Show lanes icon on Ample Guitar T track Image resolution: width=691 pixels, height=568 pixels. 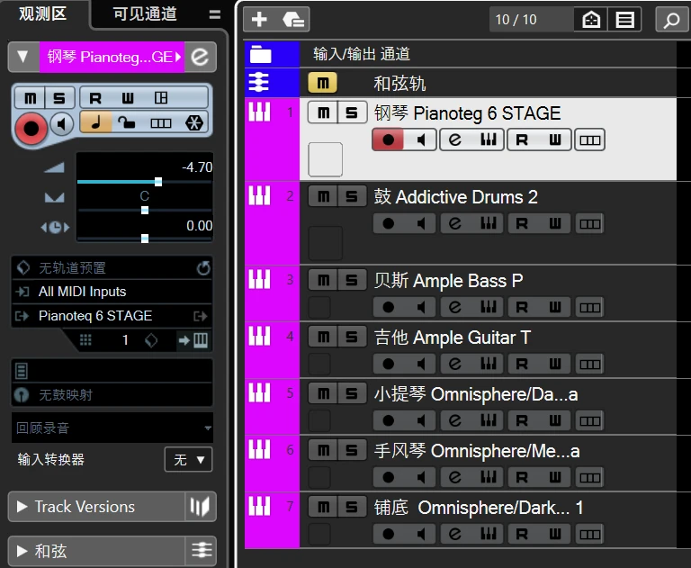pos(589,364)
